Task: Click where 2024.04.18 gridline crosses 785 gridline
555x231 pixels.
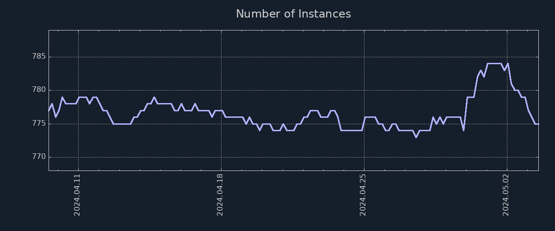Action: click(x=221, y=57)
